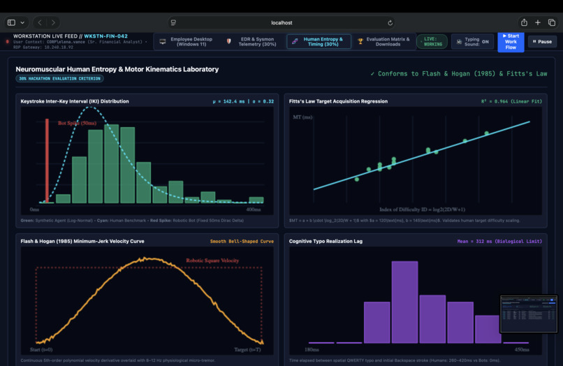Toggle the Typing Sound ON switch
This screenshot has width=563, height=366.
pos(472,42)
